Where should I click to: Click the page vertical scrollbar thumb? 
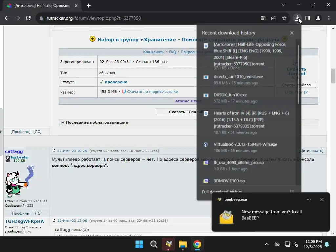(333, 76)
